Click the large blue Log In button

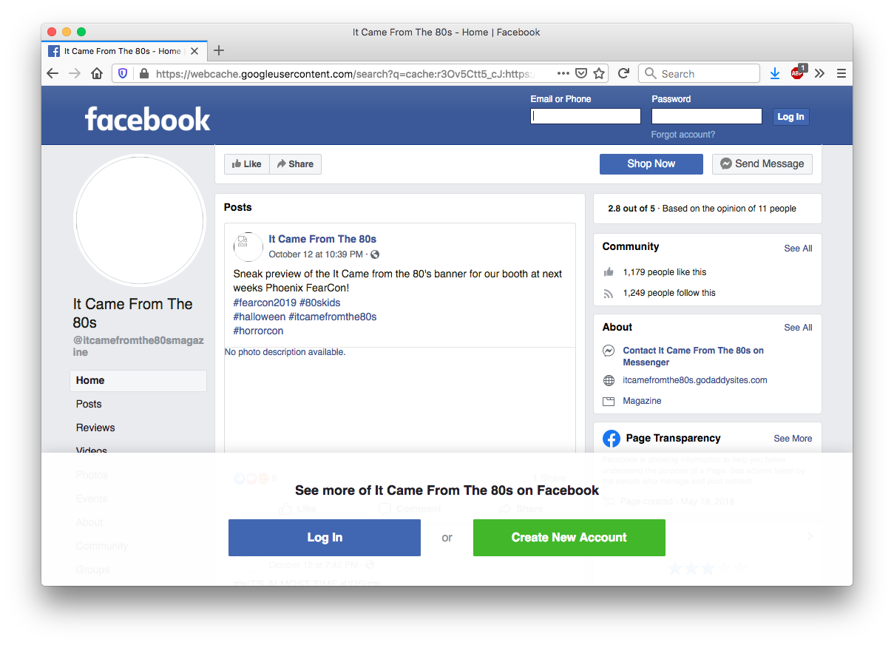tap(325, 538)
